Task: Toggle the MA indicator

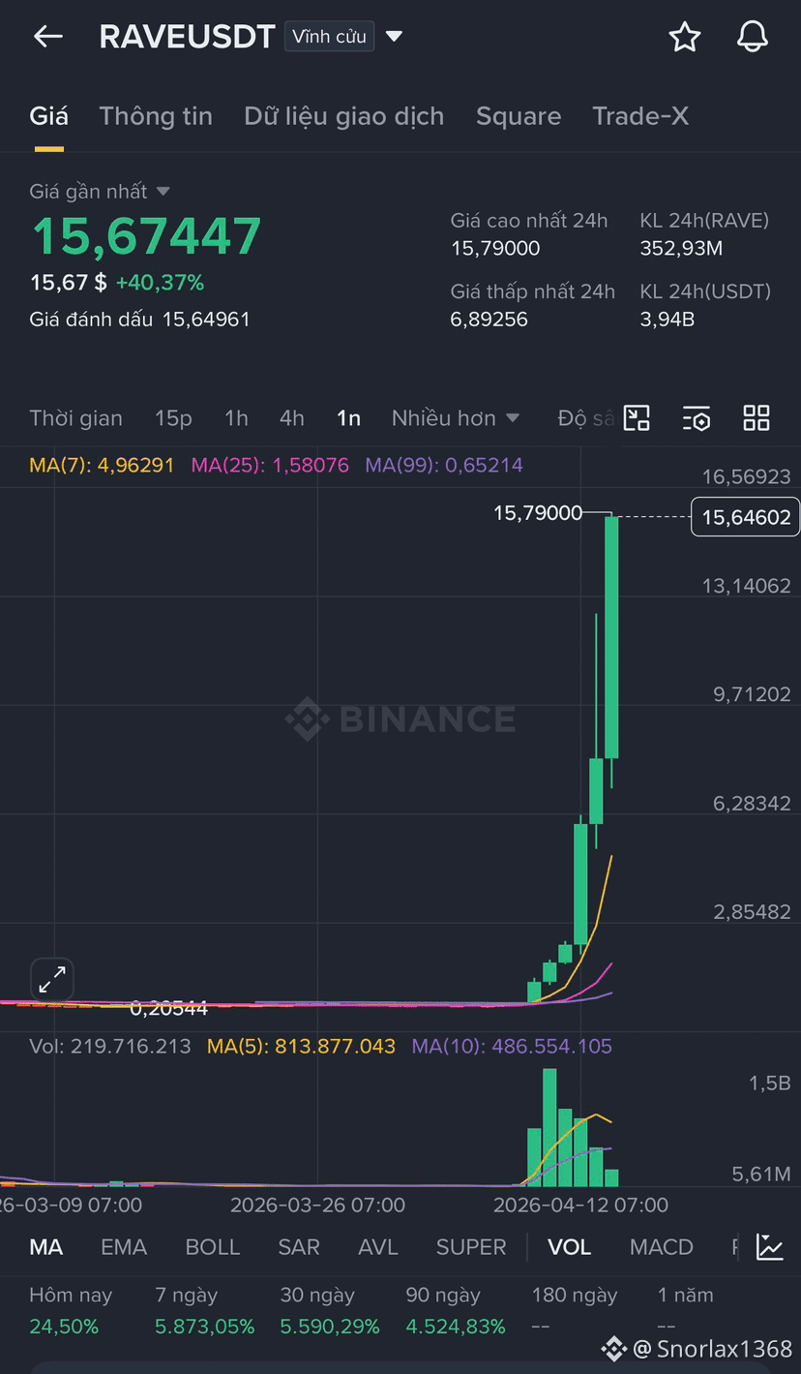Action: point(45,1247)
